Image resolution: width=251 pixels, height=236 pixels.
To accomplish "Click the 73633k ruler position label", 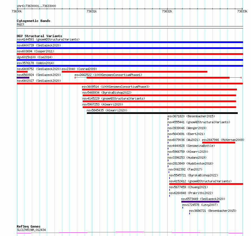I will pos(242,11).
